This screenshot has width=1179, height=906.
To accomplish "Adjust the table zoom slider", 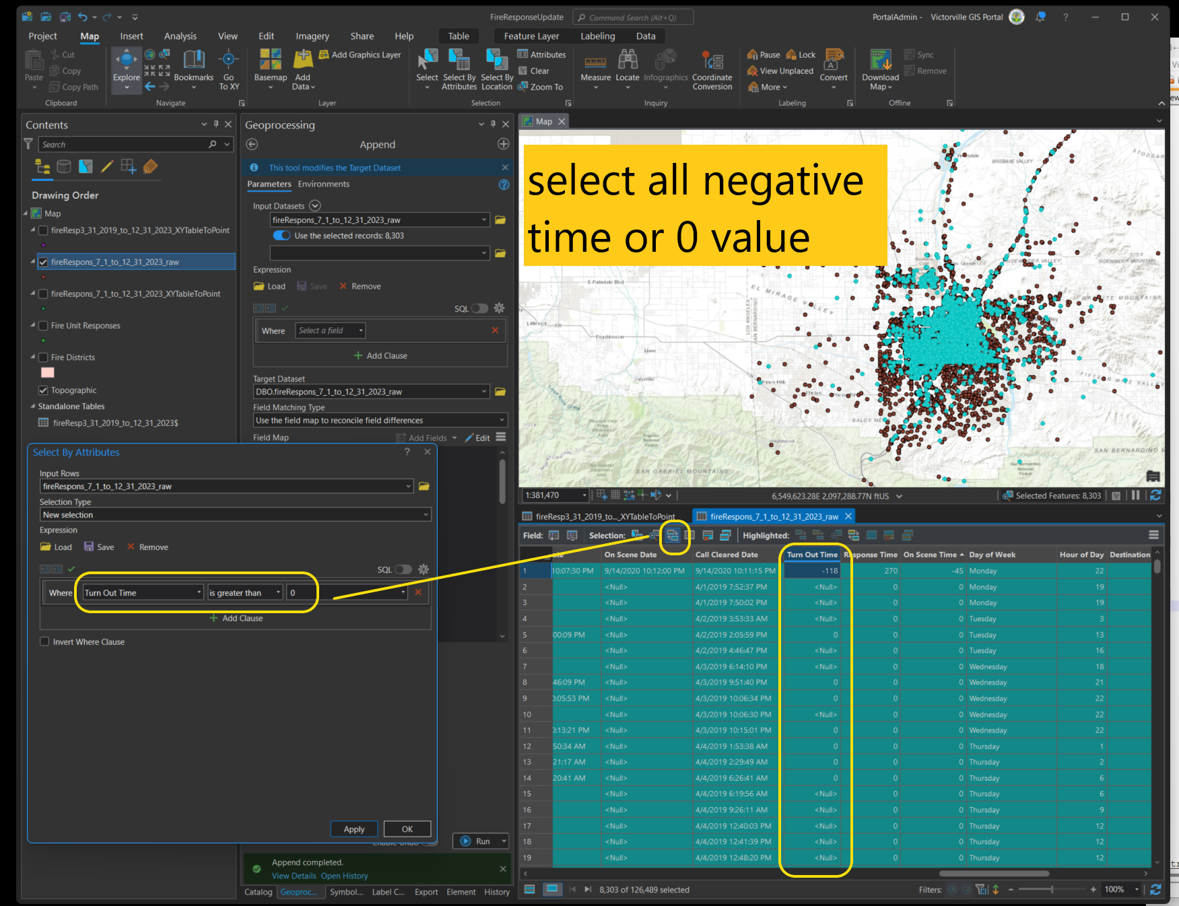I will (x=1052, y=889).
